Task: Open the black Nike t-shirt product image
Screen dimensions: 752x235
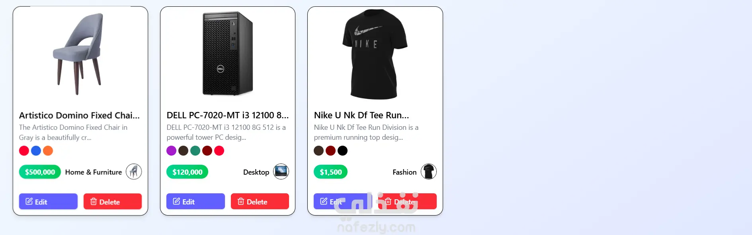Action: click(x=375, y=54)
